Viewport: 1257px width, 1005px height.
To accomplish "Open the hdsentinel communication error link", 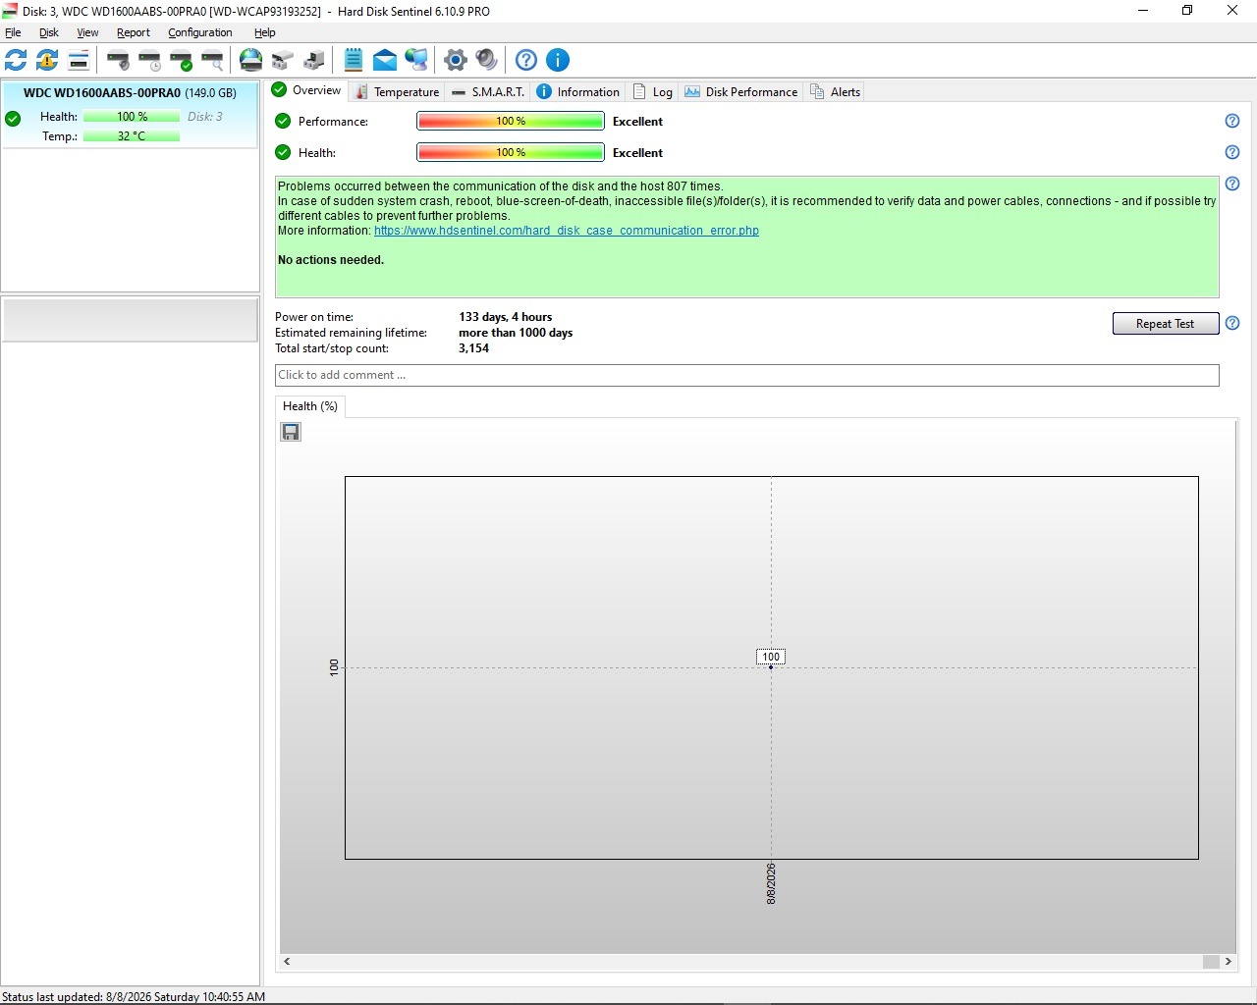I will (567, 231).
